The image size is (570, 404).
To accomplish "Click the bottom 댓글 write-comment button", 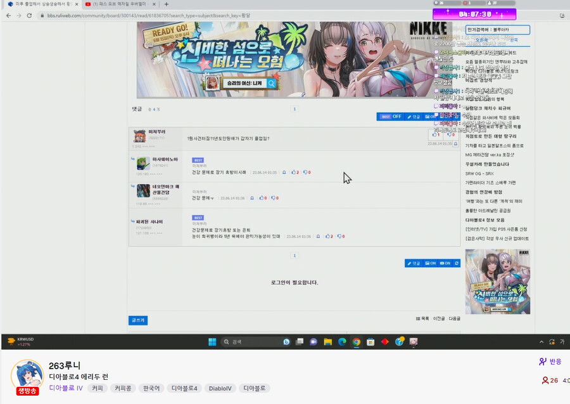I will coord(414,263).
